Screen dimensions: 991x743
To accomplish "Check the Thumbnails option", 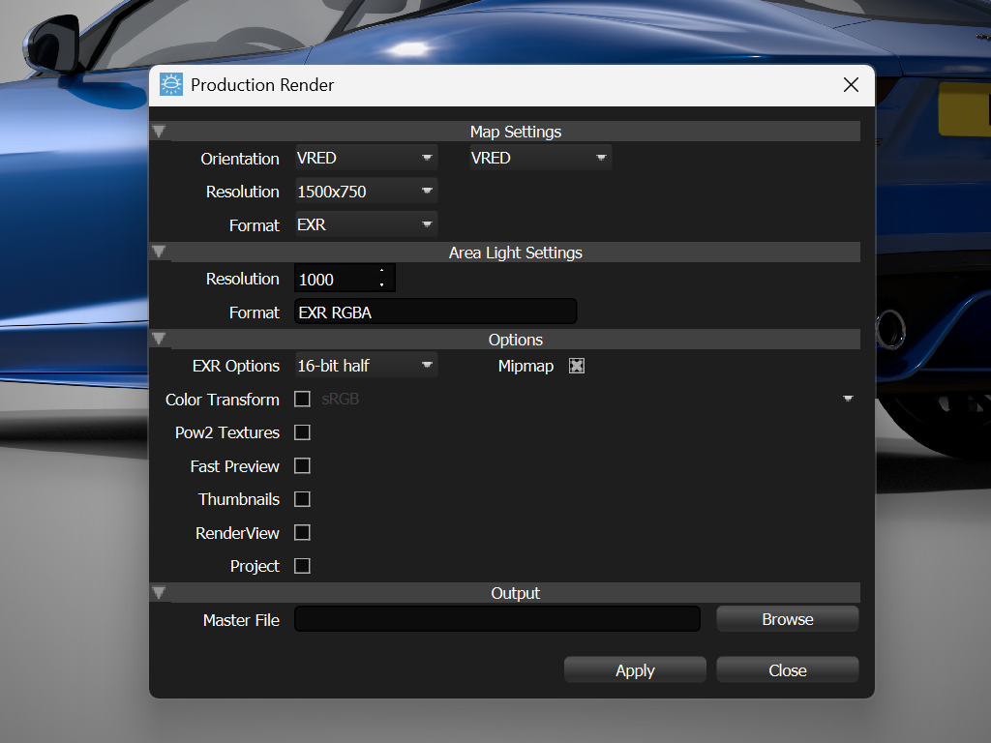I will tap(302, 499).
